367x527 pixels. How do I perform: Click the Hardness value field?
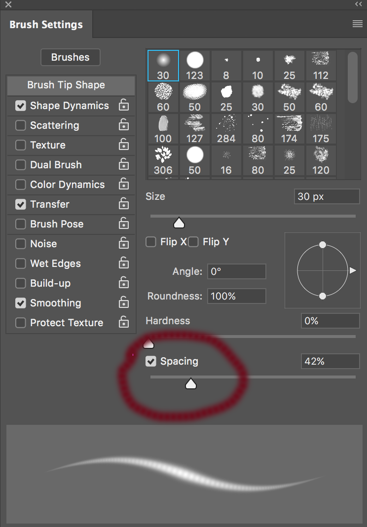coord(330,321)
